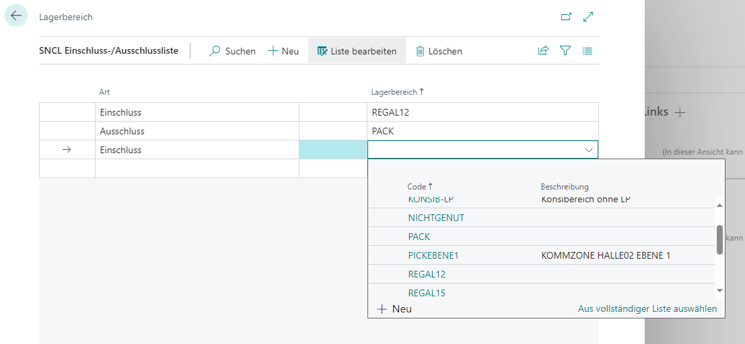
Task: Click Neu at the dropdown bottom
Action: (x=394, y=309)
